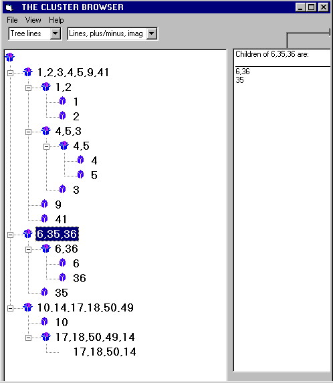Open the File menu

(x=12, y=20)
